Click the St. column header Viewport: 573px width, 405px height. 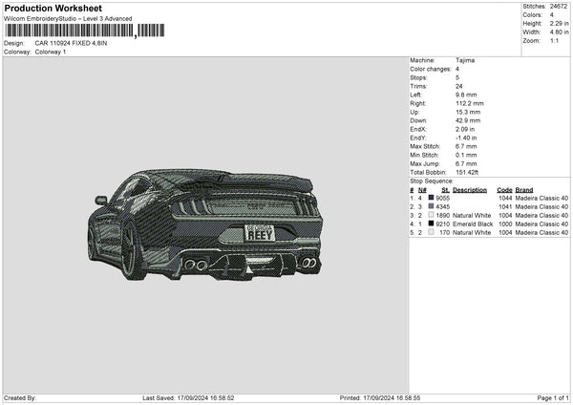pos(445,189)
